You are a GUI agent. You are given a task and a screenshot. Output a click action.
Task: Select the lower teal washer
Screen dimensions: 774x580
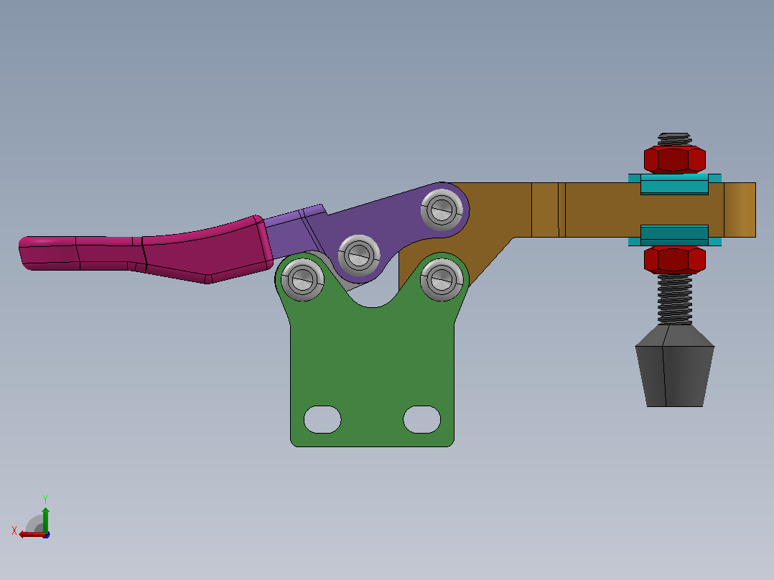675,235
